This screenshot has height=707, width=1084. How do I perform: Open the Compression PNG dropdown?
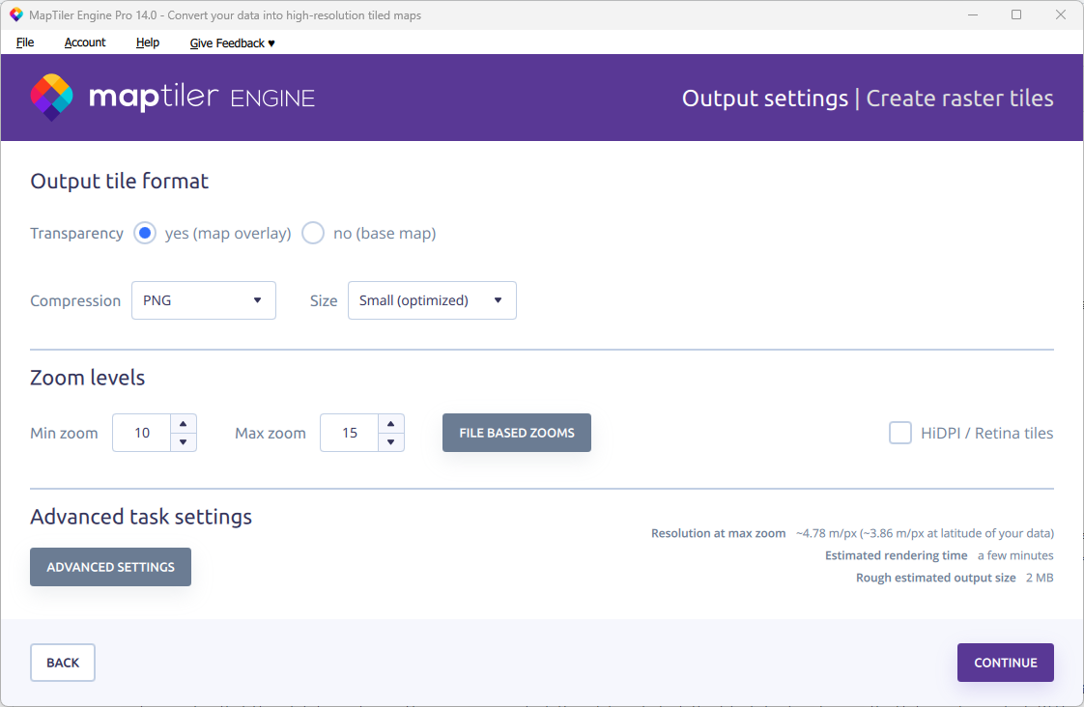(204, 300)
